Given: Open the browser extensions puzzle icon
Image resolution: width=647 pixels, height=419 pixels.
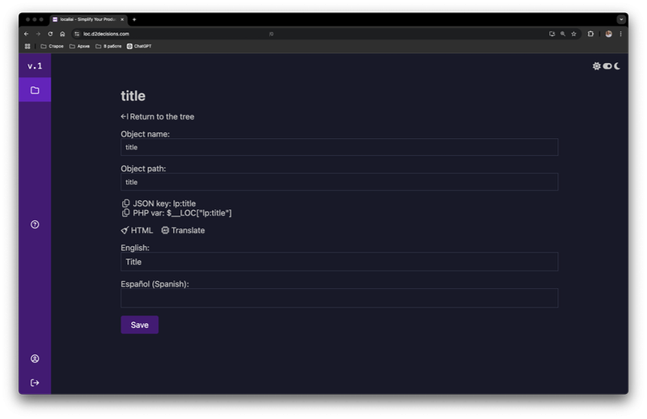Looking at the screenshot, I should point(590,34).
